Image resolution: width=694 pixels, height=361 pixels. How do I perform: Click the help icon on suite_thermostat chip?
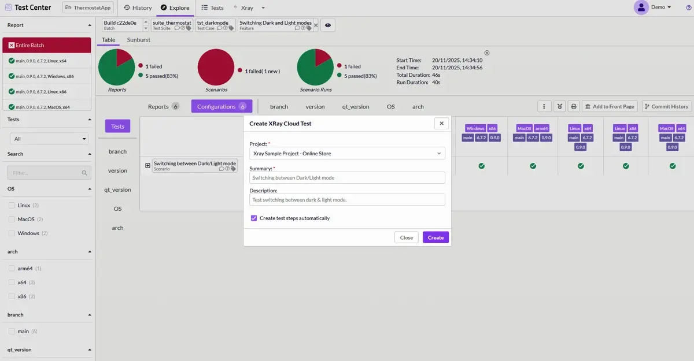coord(183,28)
